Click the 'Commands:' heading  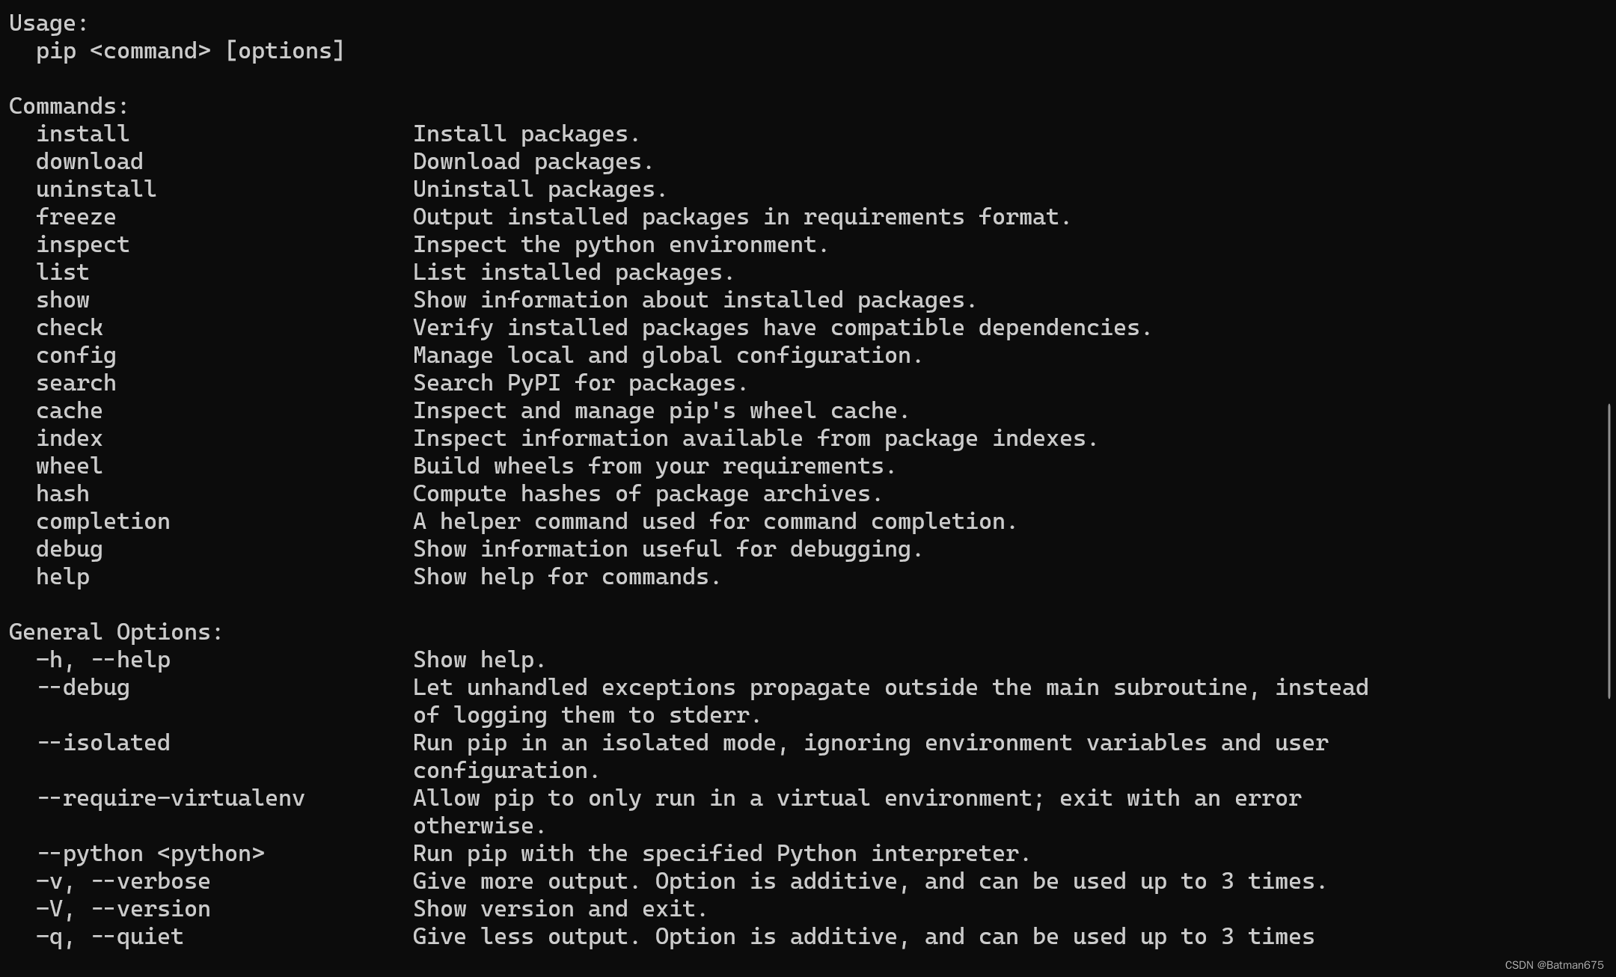coord(69,106)
